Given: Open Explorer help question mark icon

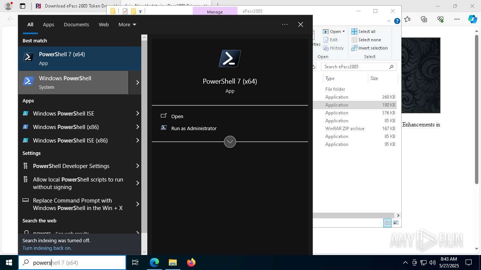Looking at the screenshot, I should tap(397, 21).
